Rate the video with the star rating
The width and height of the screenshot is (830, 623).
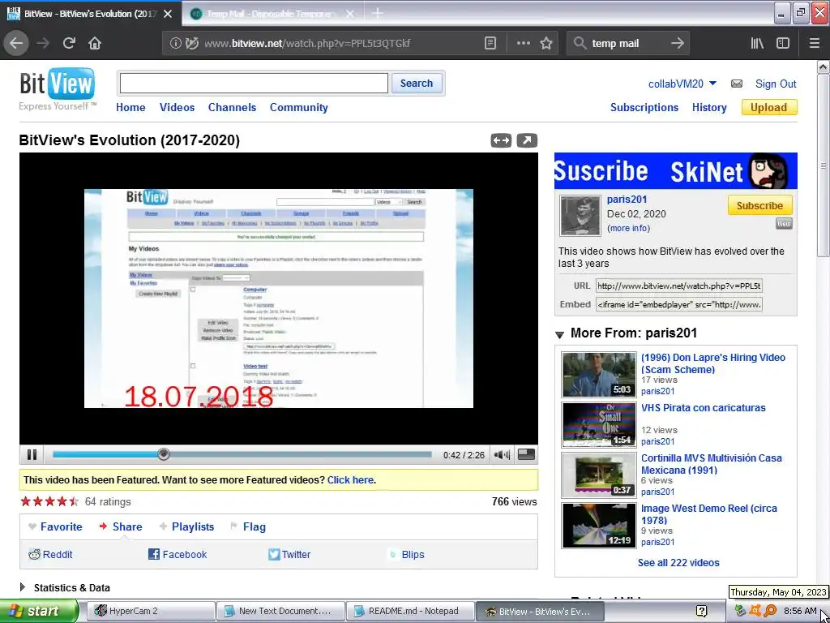(49, 501)
